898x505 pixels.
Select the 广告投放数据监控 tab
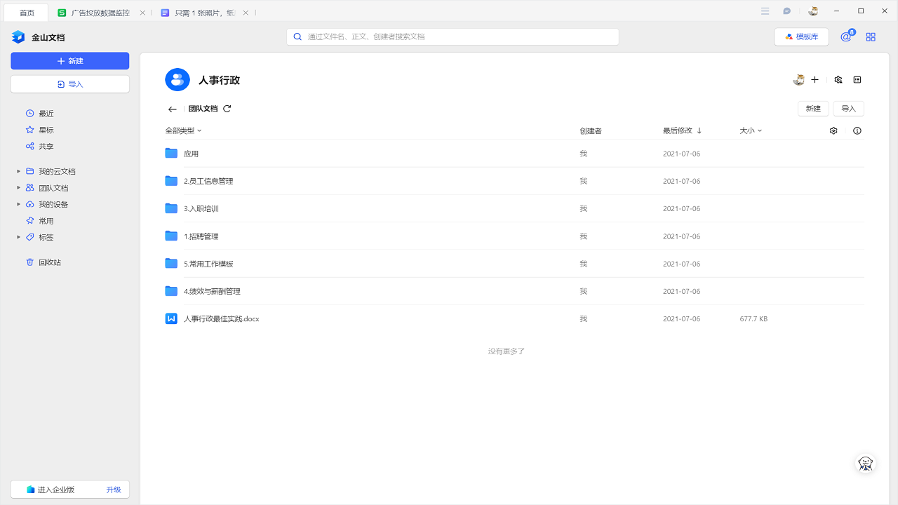[x=98, y=12]
